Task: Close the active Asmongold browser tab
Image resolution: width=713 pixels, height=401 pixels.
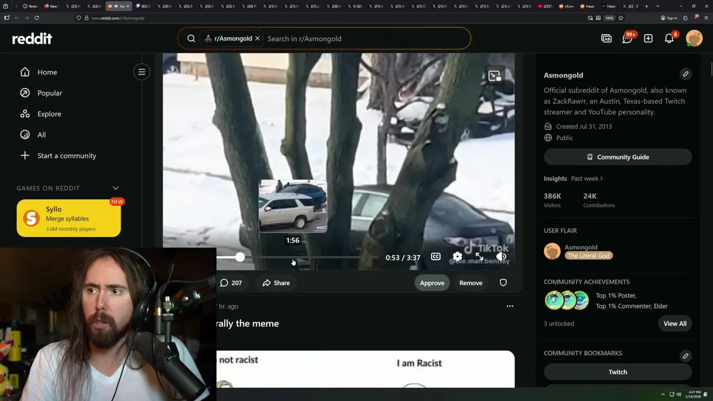Action: pos(128,6)
